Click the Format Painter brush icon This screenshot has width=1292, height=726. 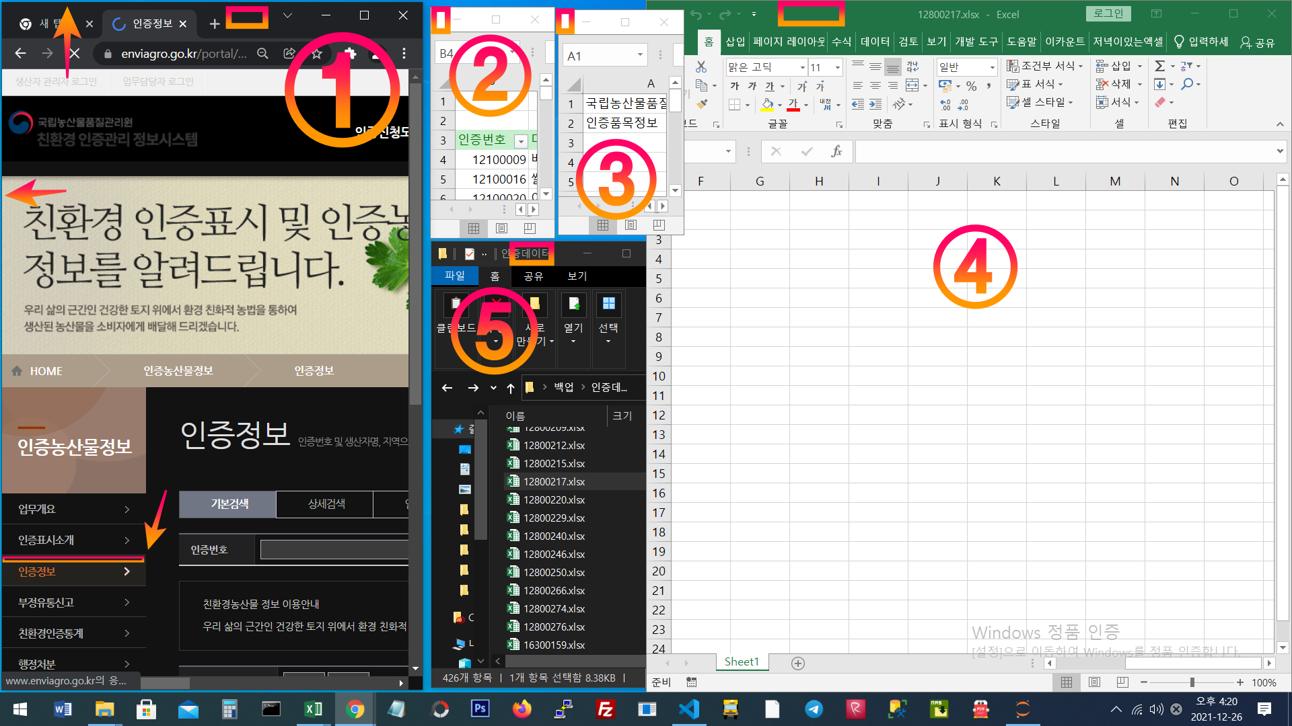click(702, 104)
